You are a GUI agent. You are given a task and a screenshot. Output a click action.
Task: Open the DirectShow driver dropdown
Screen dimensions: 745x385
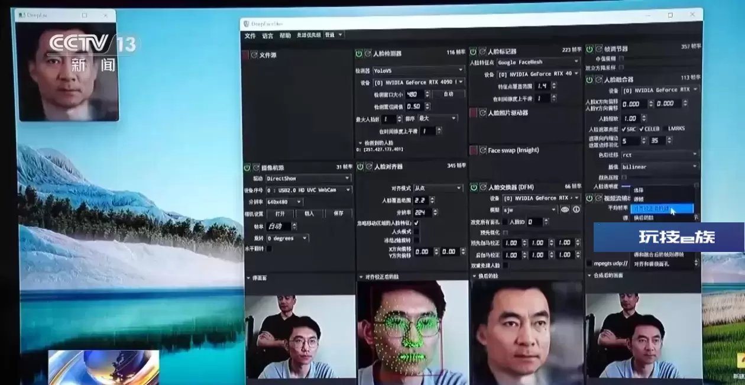coord(308,178)
